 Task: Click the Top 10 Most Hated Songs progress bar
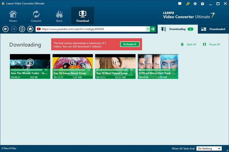(112, 70)
